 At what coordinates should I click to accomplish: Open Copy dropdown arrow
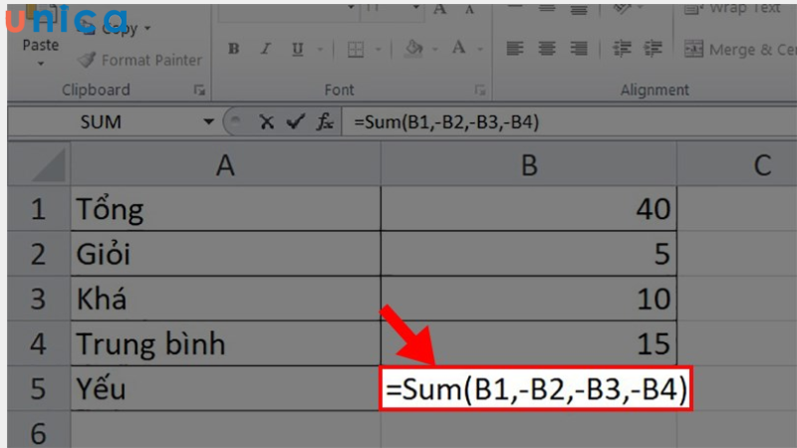147,29
